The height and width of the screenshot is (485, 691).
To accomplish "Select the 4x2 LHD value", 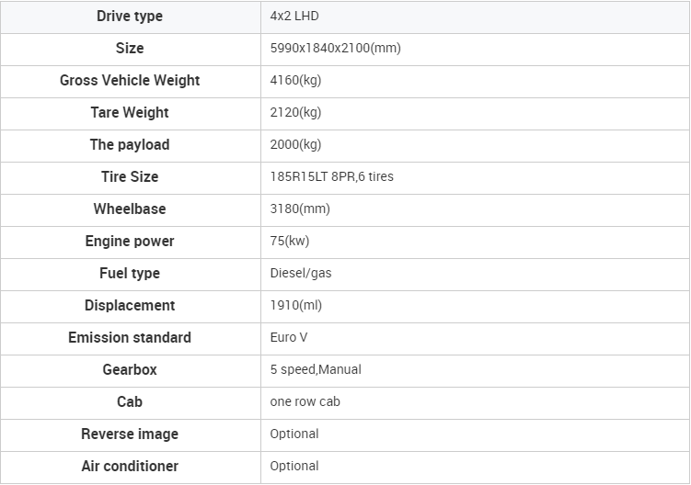I will (294, 16).
